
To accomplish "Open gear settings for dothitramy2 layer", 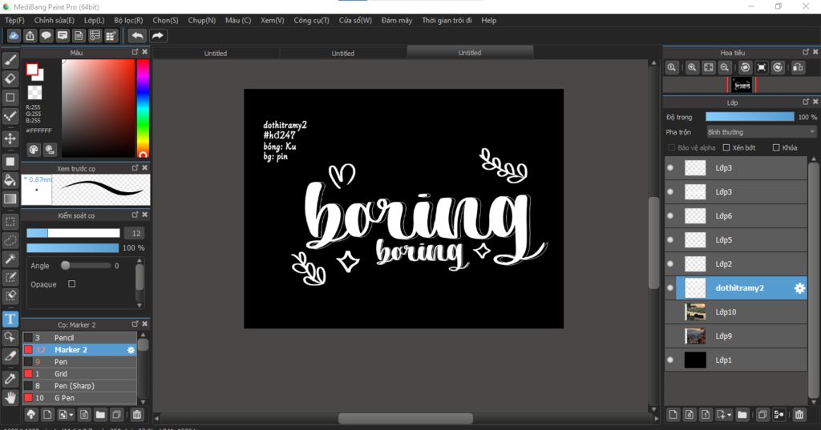I will tap(799, 288).
